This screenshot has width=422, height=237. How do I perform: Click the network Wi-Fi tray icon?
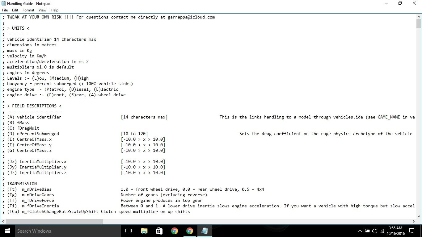(382, 231)
